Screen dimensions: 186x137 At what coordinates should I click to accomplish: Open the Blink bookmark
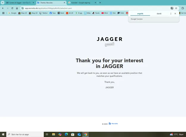pos(105,13)
